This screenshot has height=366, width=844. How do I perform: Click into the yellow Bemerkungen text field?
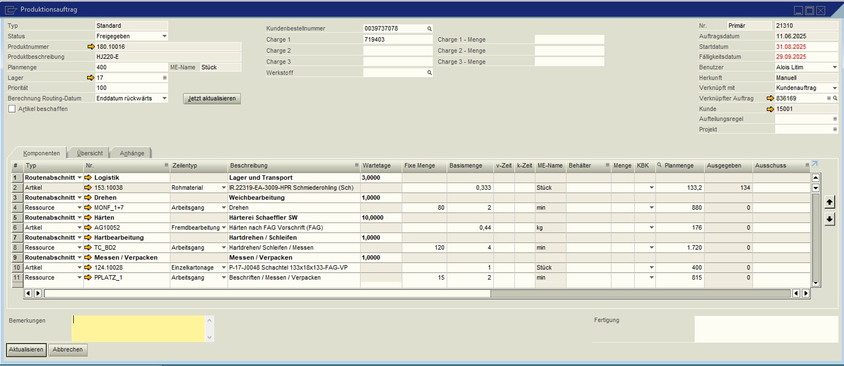tap(138, 329)
